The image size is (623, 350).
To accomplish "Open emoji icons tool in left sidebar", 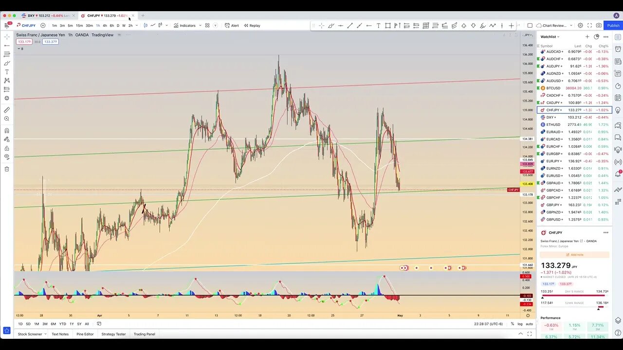I will coord(7,98).
